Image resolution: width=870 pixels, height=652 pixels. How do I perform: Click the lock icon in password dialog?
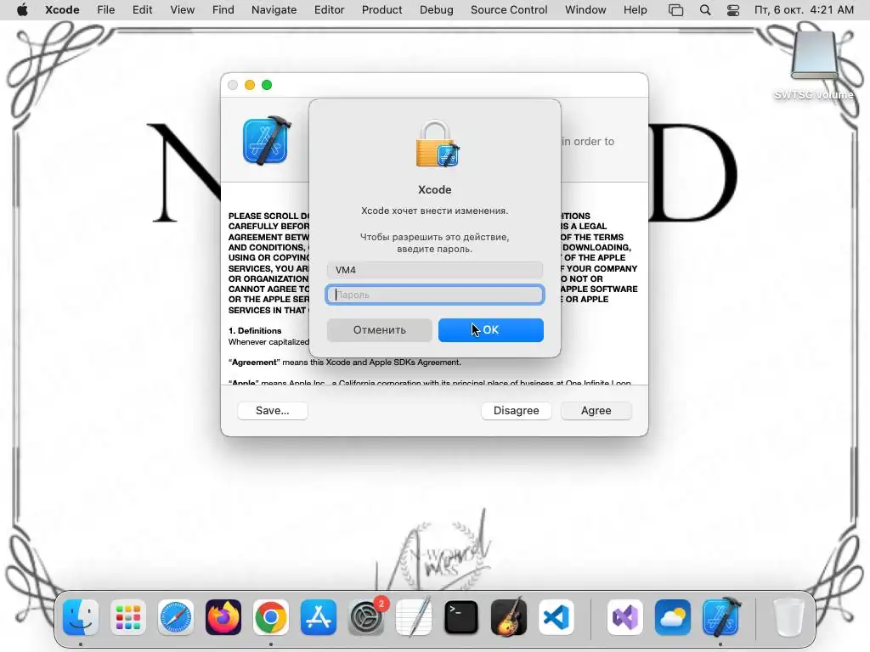(x=437, y=143)
